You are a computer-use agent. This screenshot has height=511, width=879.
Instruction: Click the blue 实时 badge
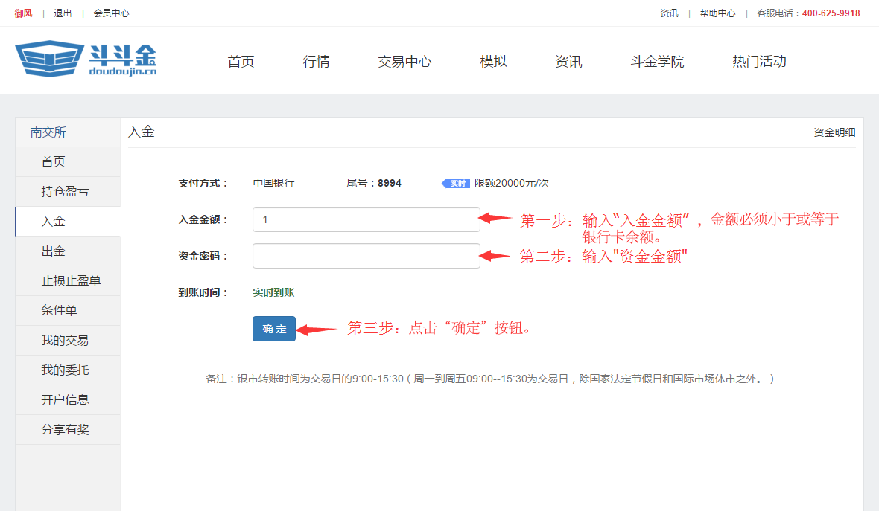pos(455,182)
